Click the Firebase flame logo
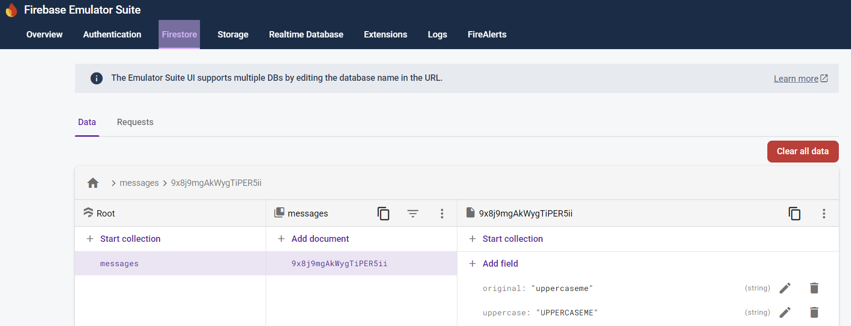 coord(11,10)
